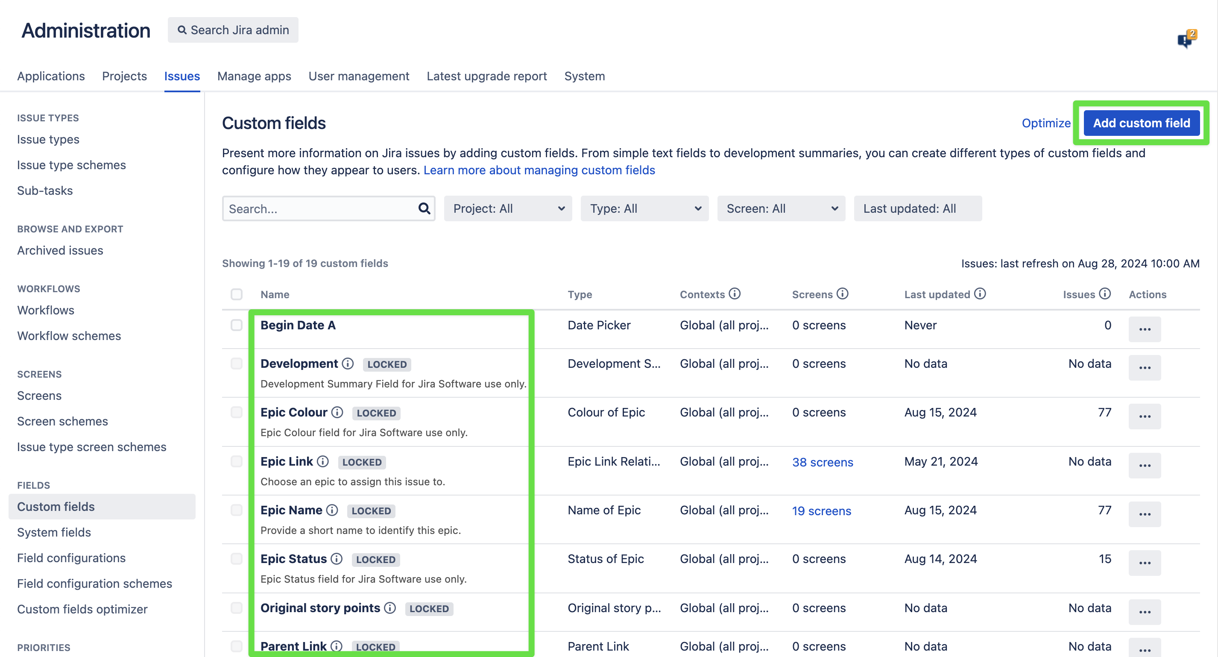The image size is (1218, 657).
Task: Click the search magnifier icon in custom fields search
Action: [x=424, y=208]
